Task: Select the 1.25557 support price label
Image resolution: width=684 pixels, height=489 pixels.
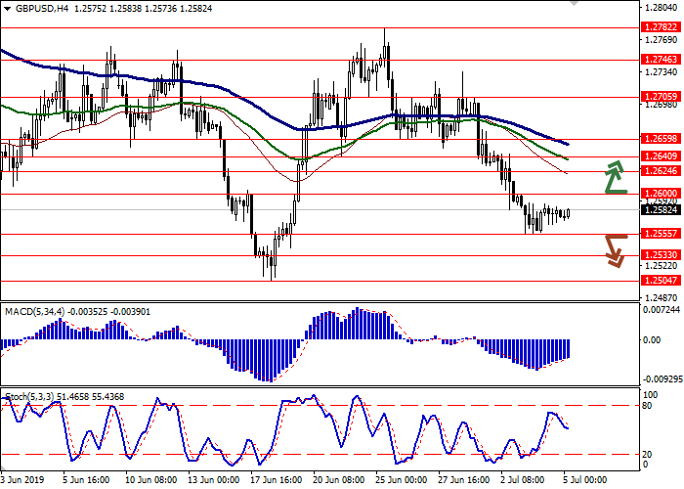Action: point(662,234)
